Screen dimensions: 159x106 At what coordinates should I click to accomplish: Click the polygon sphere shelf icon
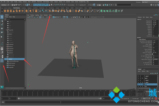5,11
